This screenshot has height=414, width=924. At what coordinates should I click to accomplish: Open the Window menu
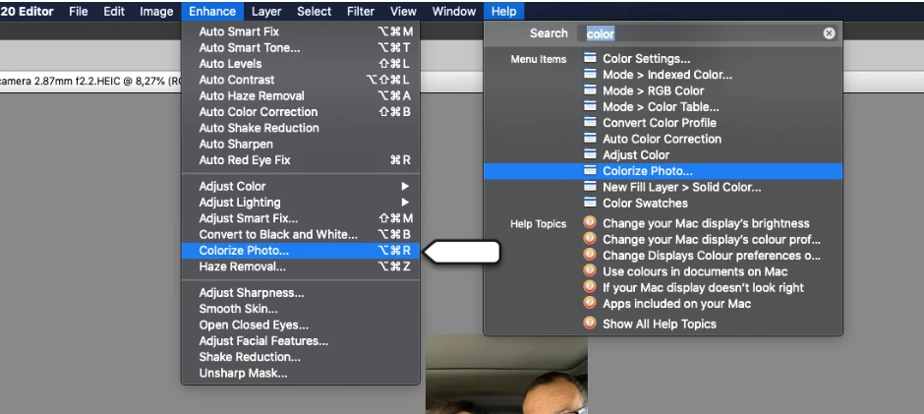click(453, 11)
